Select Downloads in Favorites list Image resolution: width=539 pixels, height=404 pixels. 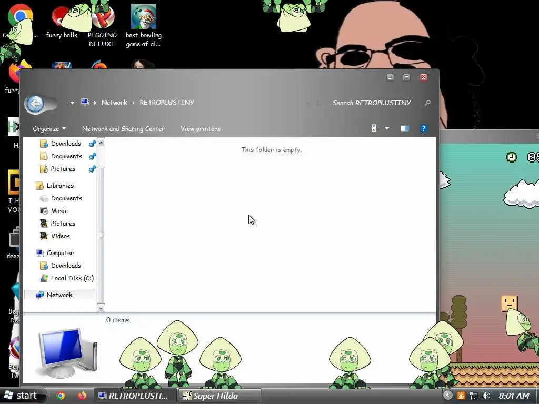(66, 144)
